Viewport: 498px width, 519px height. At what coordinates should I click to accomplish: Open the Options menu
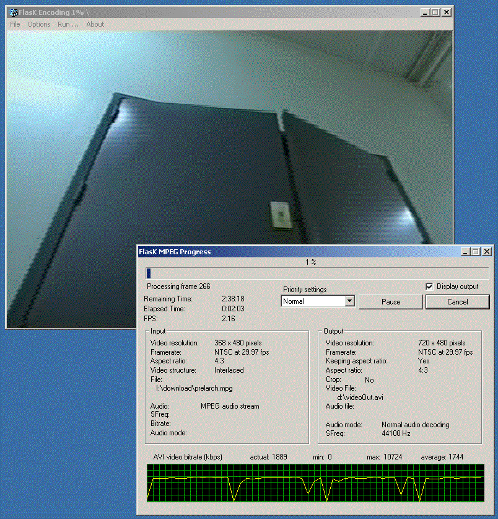pos(38,24)
